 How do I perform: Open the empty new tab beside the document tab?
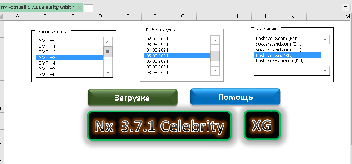tap(88, 8)
